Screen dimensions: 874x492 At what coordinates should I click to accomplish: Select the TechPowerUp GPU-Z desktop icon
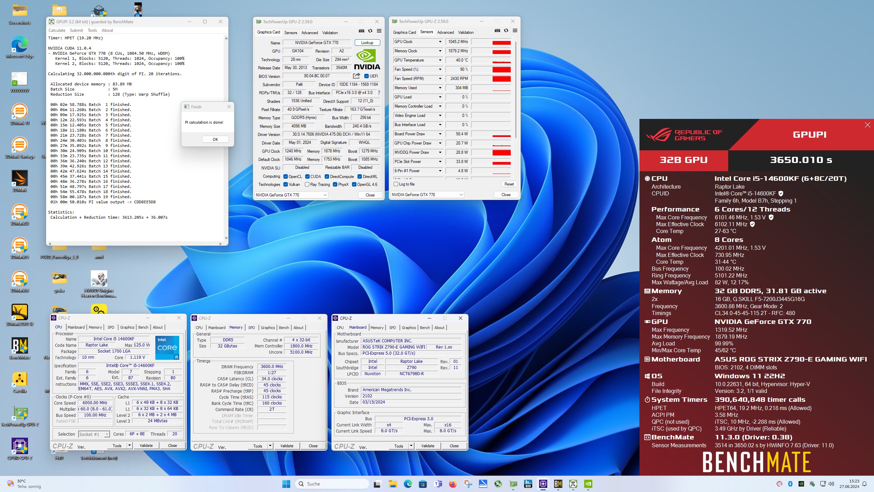[x=20, y=415]
